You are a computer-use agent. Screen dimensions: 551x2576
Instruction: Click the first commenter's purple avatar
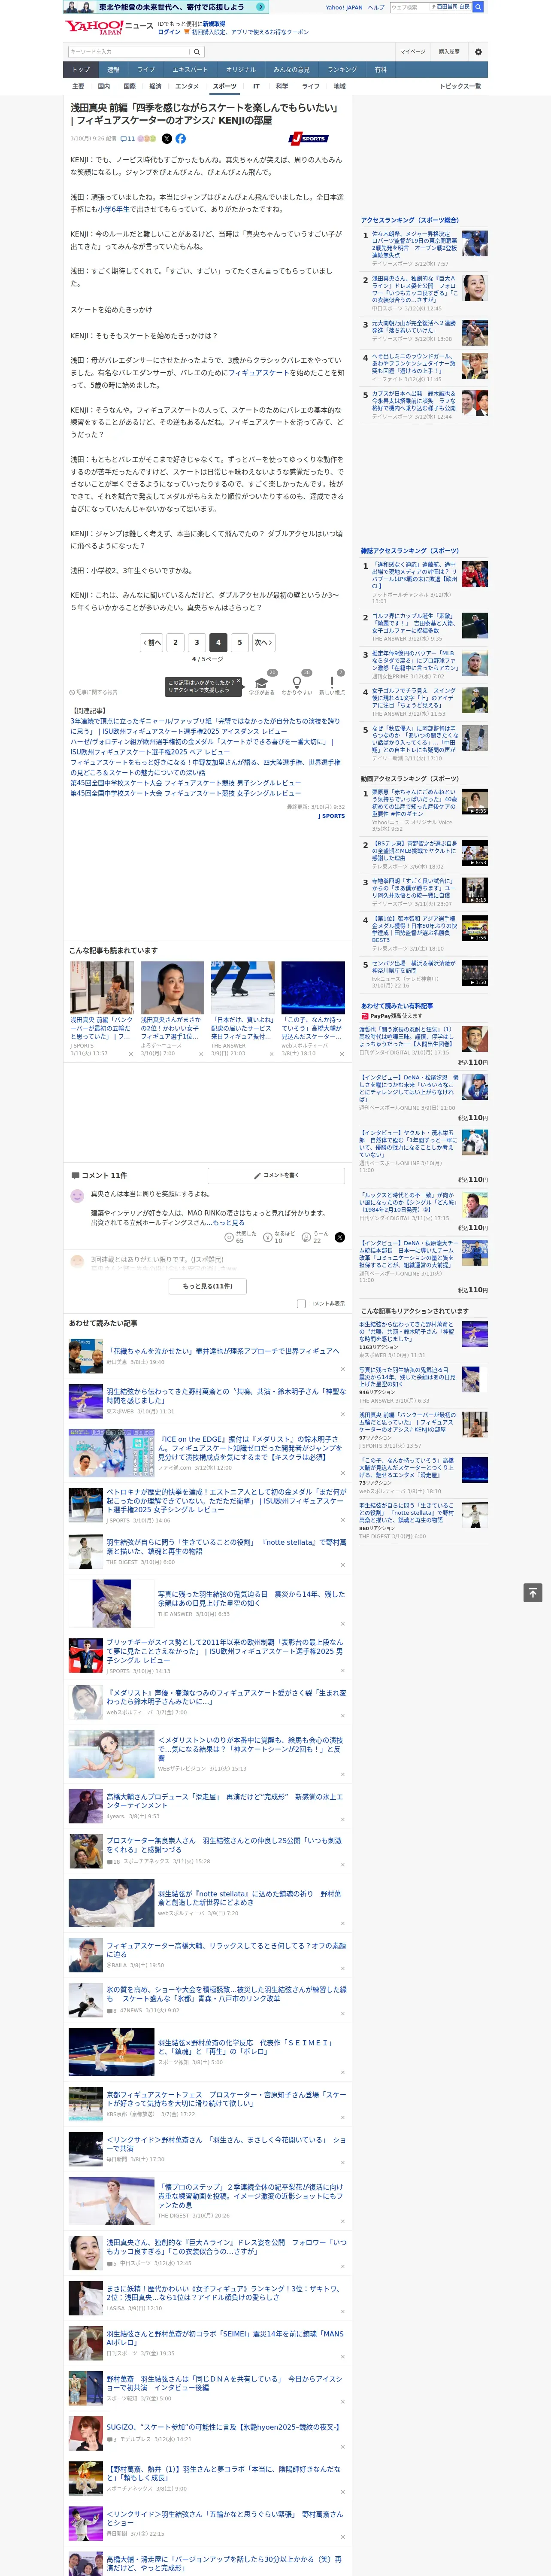click(x=77, y=1196)
